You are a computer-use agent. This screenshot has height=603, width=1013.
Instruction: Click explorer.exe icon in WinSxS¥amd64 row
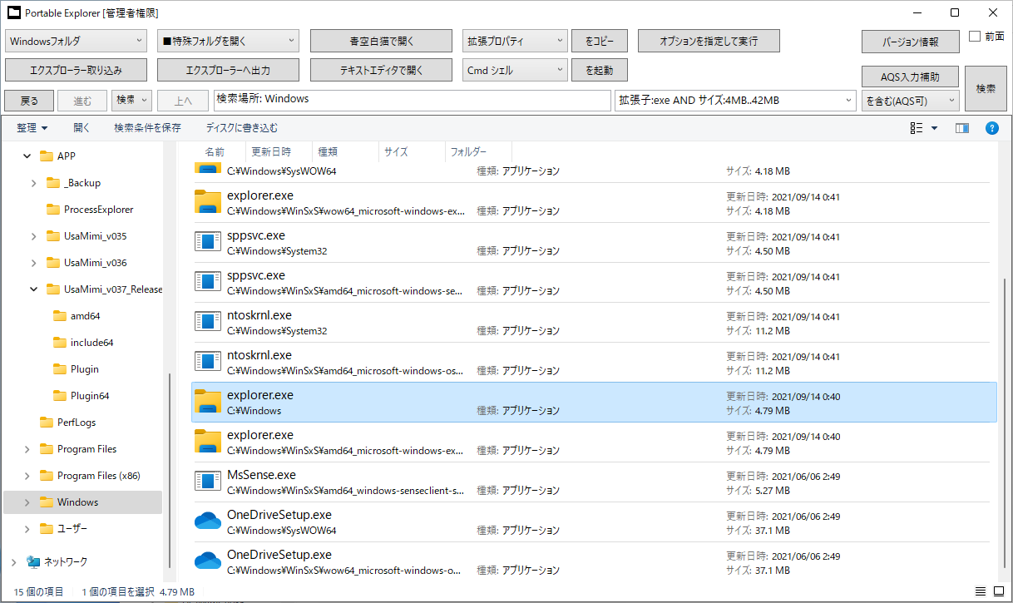208,442
